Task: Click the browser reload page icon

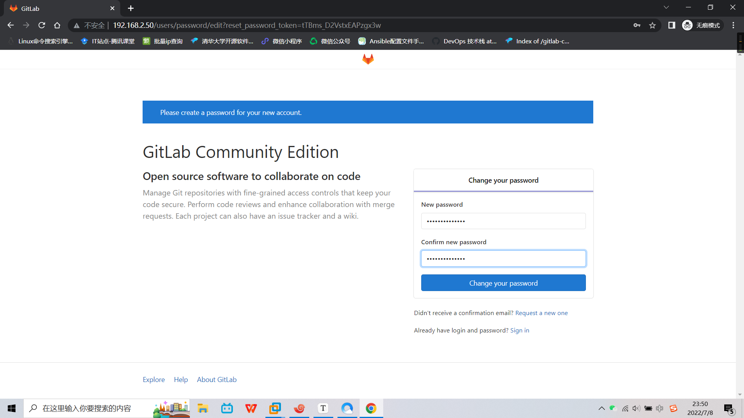Action: pyautogui.click(x=42, y=25)
